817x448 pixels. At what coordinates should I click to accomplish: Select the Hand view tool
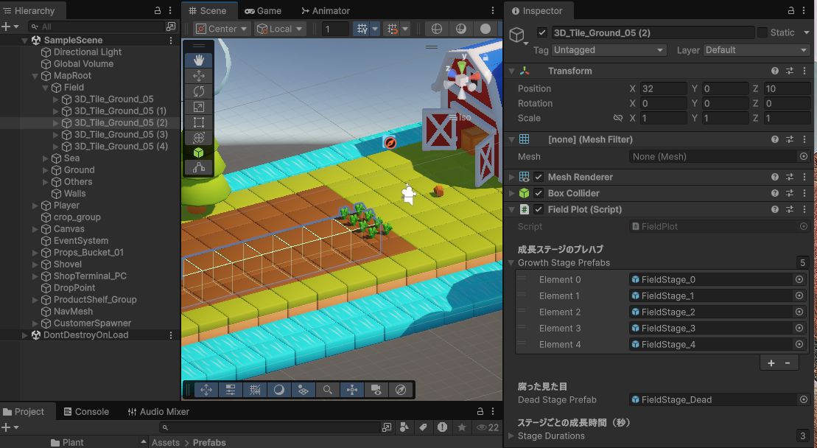198,60
